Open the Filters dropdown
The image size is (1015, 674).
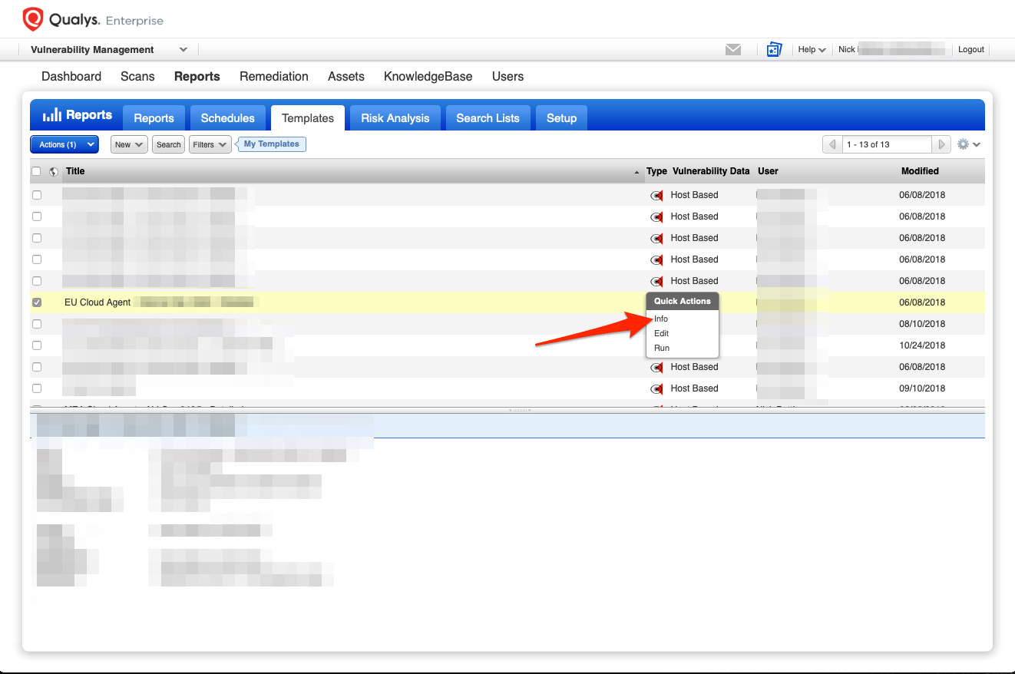[210, 144]
